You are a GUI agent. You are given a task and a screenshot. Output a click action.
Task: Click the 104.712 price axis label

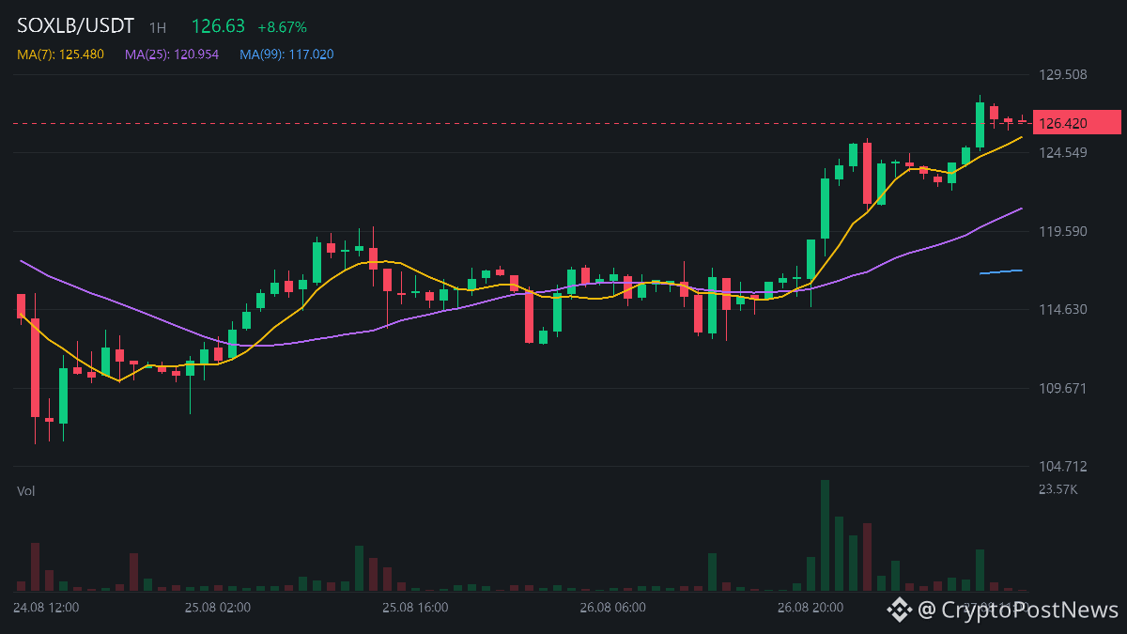click(1062, 466)
